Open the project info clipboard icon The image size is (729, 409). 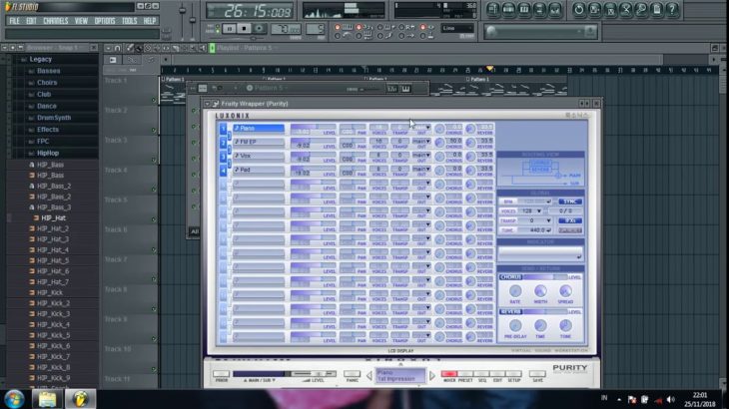click(x=656, y=9)
